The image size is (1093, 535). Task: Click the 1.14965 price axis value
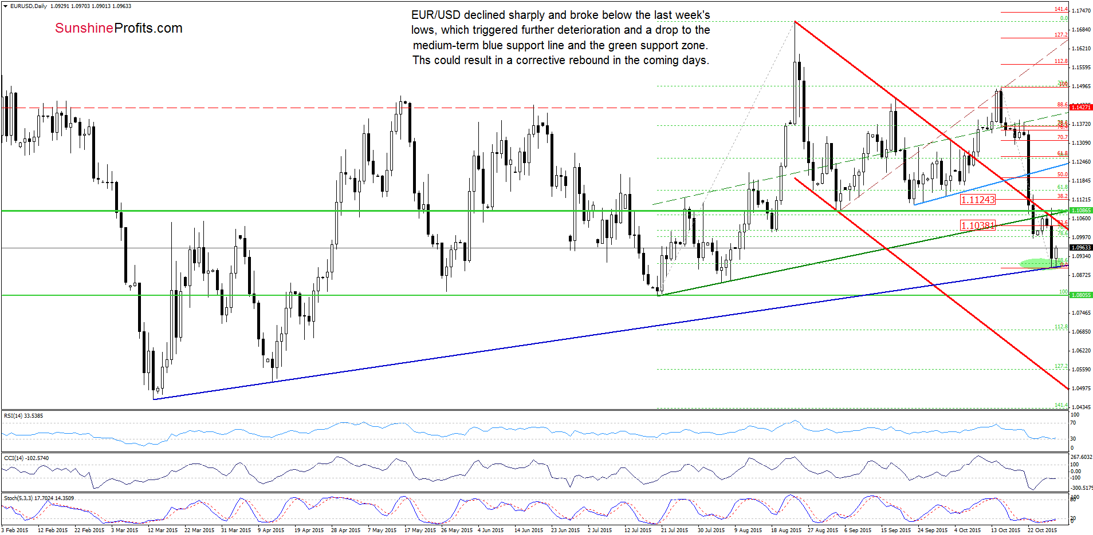(x=1082, y=86)
